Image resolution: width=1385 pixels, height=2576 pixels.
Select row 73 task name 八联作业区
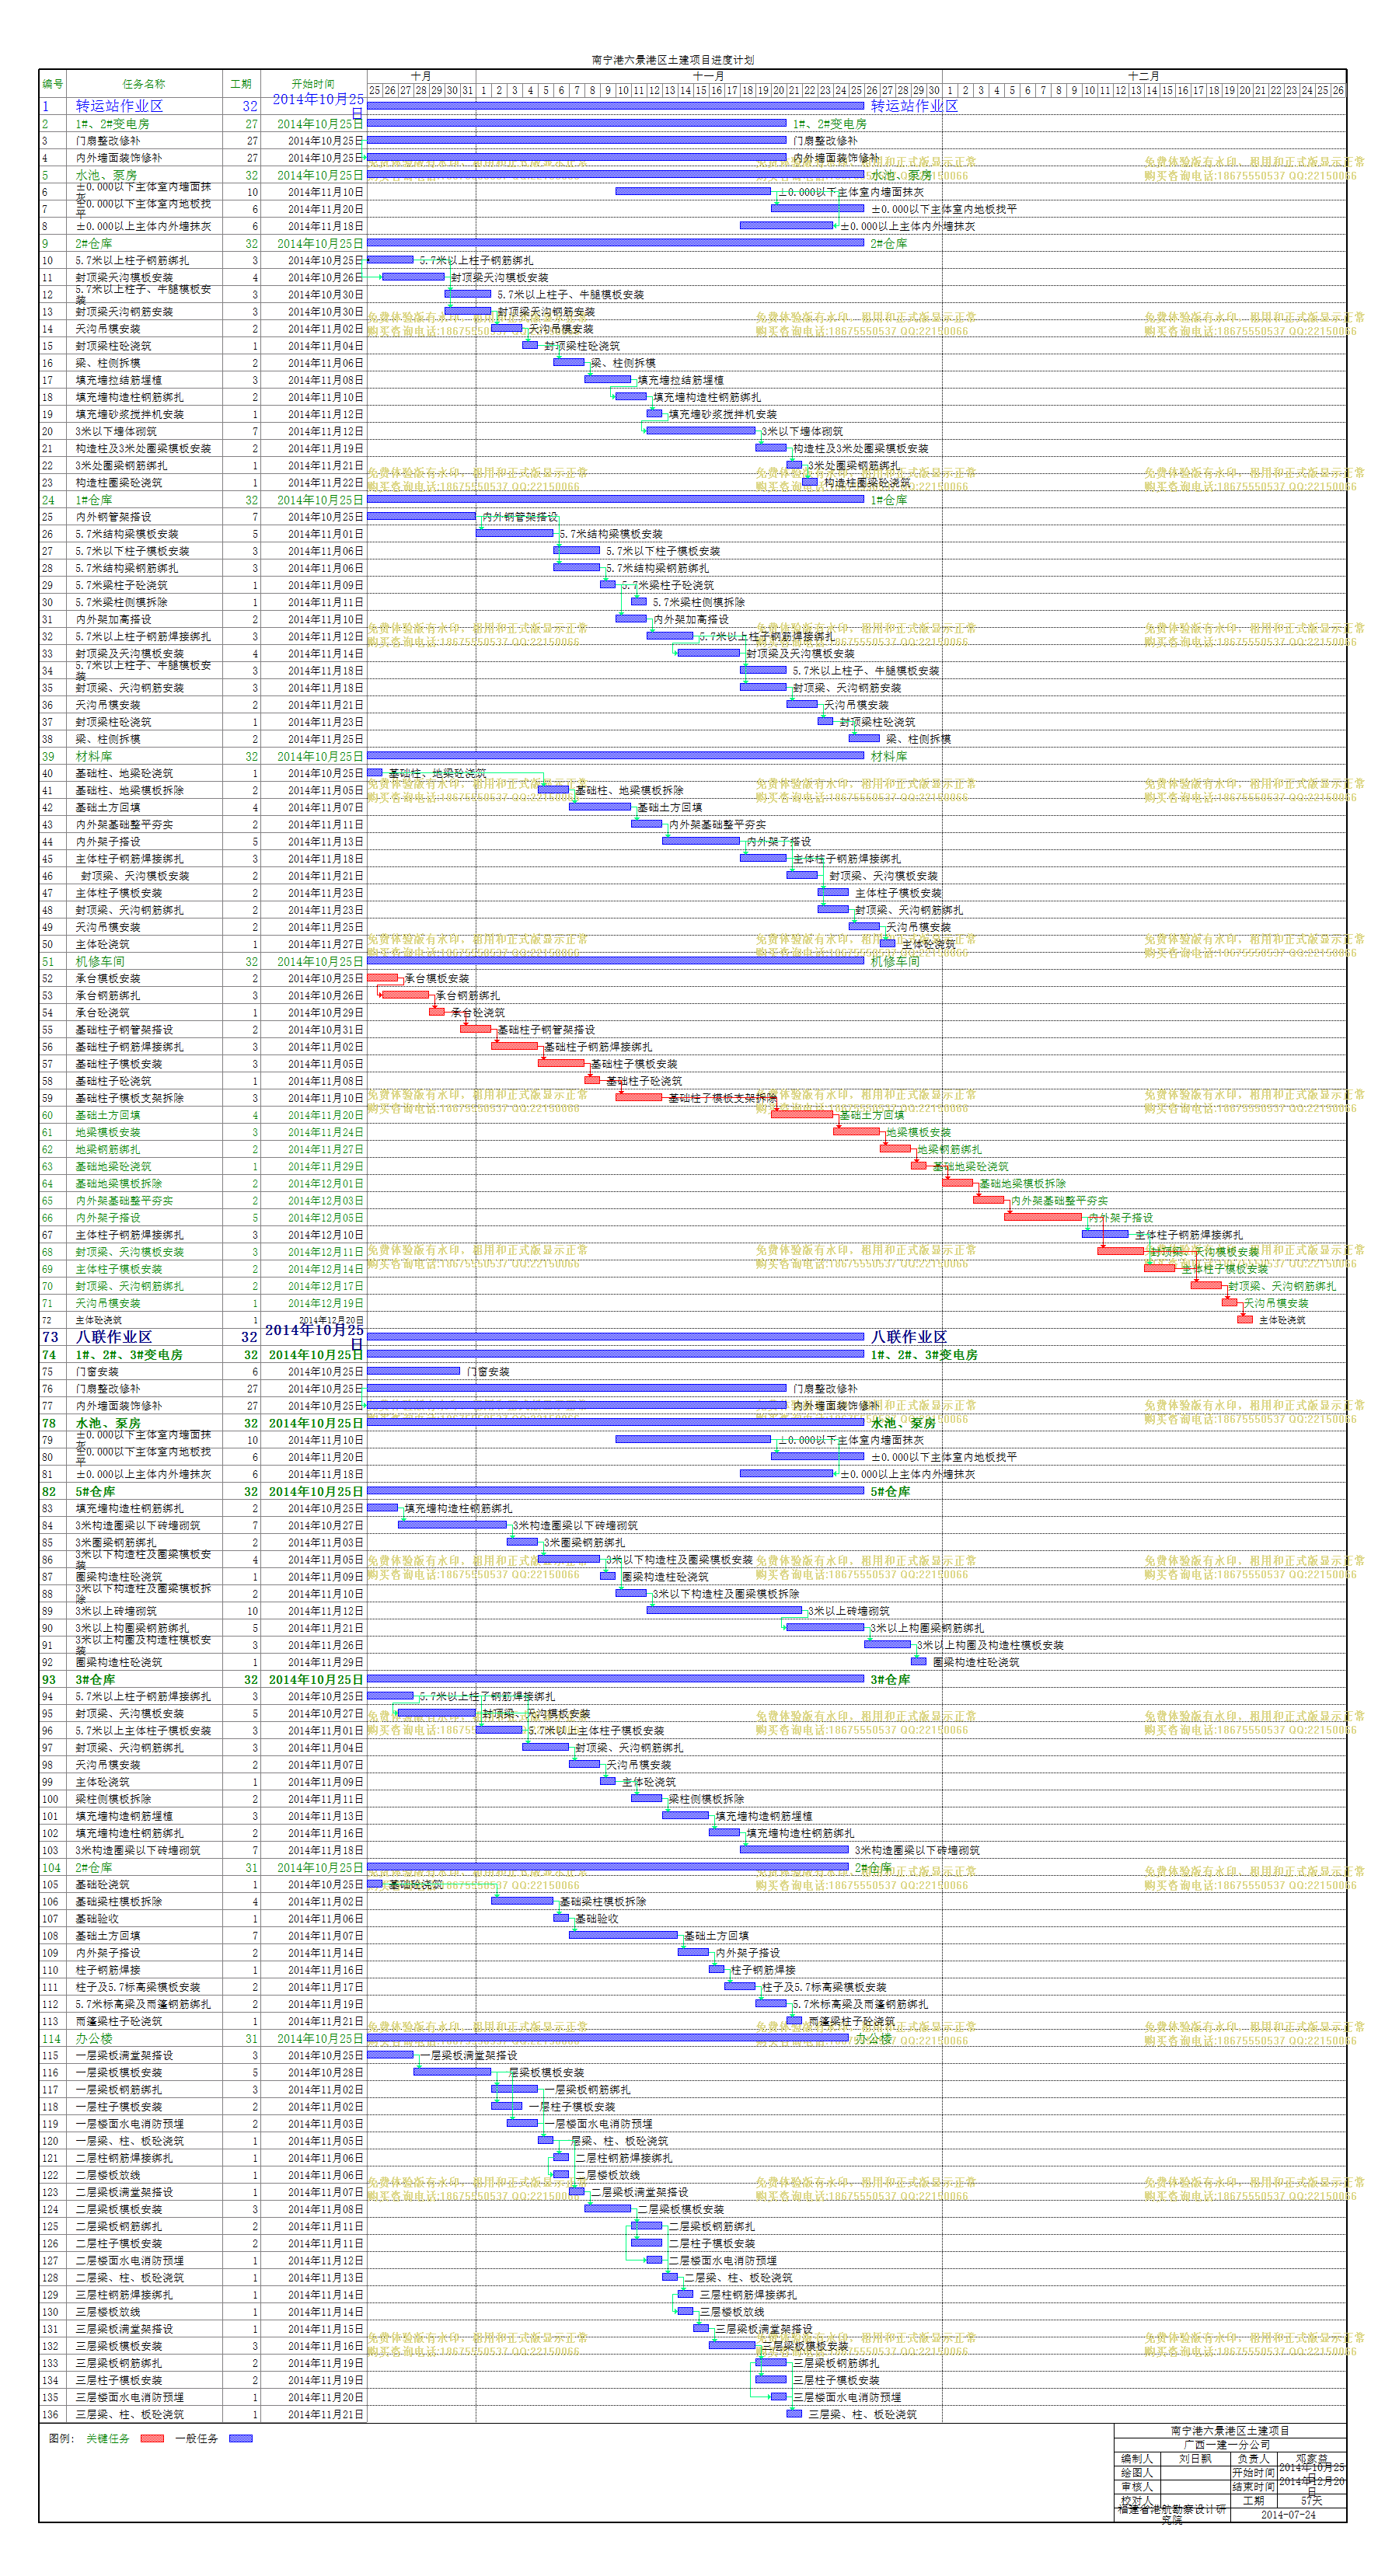coord(114,1337)
